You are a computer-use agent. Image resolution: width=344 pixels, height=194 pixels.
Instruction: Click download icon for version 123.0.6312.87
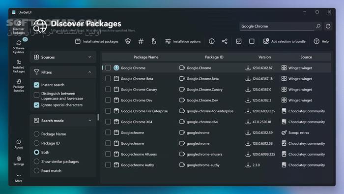click(x=248, y=67)
